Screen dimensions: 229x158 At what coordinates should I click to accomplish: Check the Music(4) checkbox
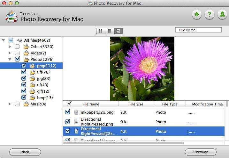(x=17, y=104)
